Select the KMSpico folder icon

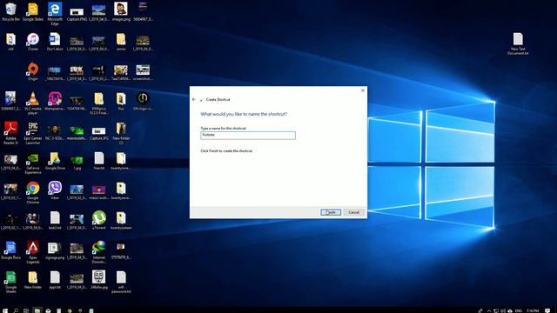click(x=98, y=103)
